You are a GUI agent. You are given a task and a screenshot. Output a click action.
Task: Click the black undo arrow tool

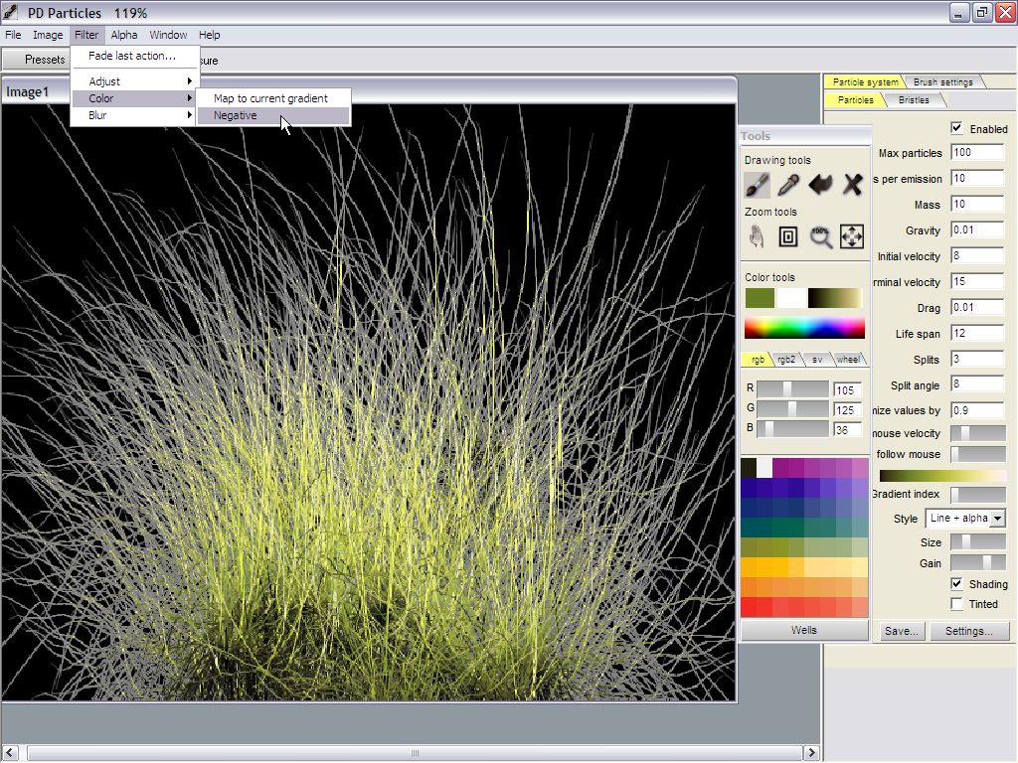click(x=820, y=184)
